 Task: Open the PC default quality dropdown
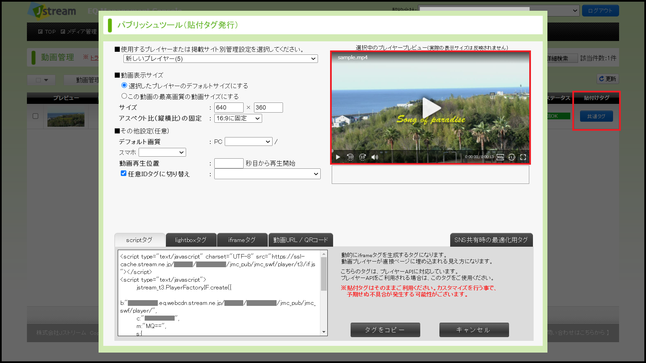coord(248,142)
